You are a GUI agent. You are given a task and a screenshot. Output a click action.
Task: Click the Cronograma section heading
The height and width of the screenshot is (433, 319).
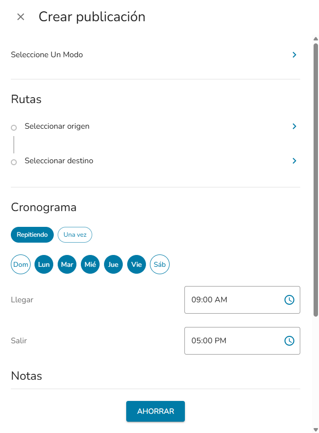(x=43, y=207)
